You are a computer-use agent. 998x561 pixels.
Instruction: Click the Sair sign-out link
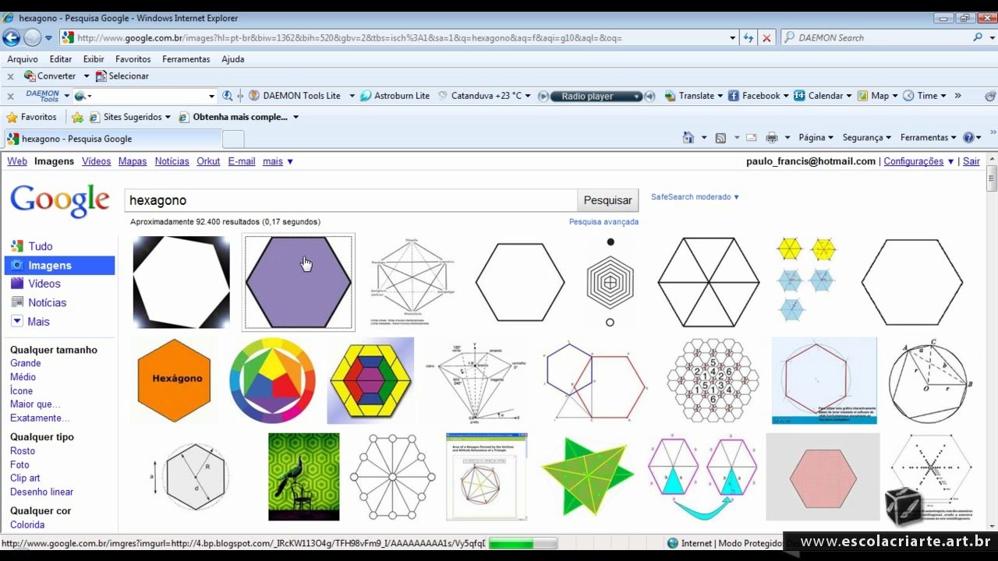point(971,161)
